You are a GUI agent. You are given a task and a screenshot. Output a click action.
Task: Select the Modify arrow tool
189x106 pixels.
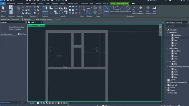point(4,9)
